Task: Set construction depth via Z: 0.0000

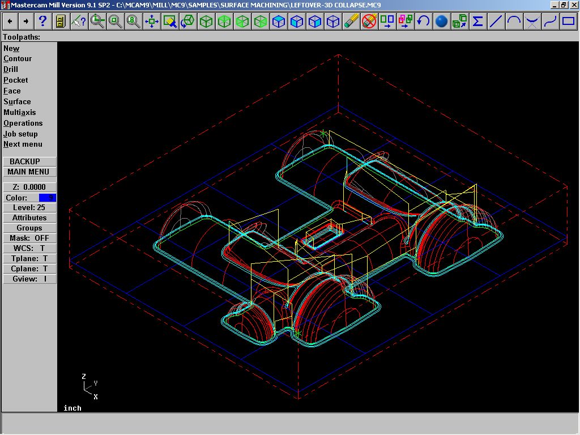Action: pos(29,187)
